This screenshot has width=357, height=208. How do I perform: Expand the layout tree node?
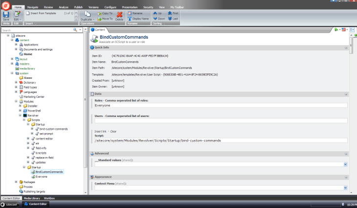[12, 59]
